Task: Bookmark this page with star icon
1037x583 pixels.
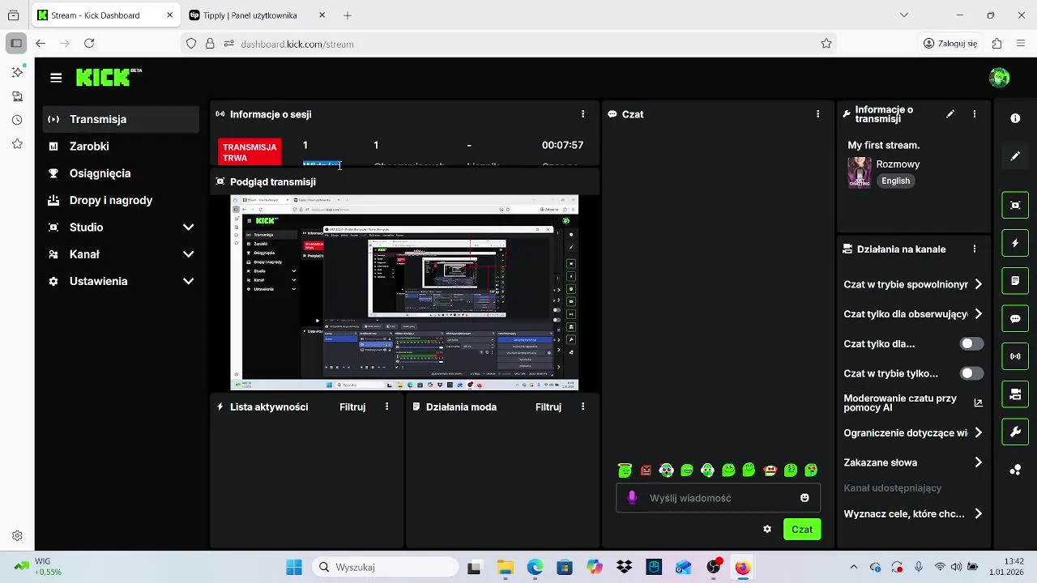Action: tap(826, 44)
